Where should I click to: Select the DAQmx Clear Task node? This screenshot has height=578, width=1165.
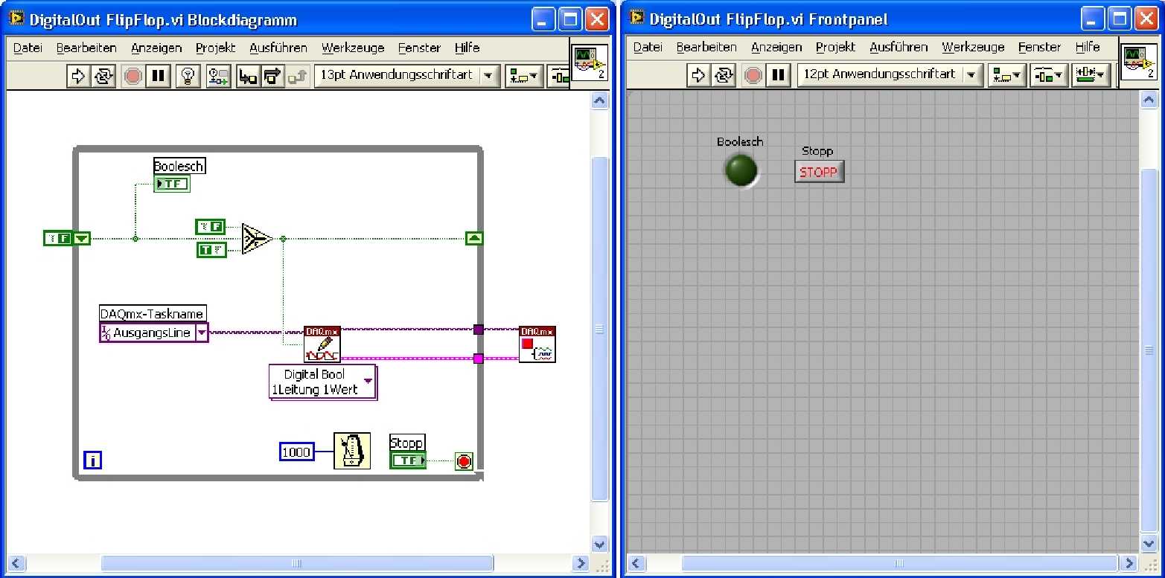pyautogui.click(x=537, y=344)
